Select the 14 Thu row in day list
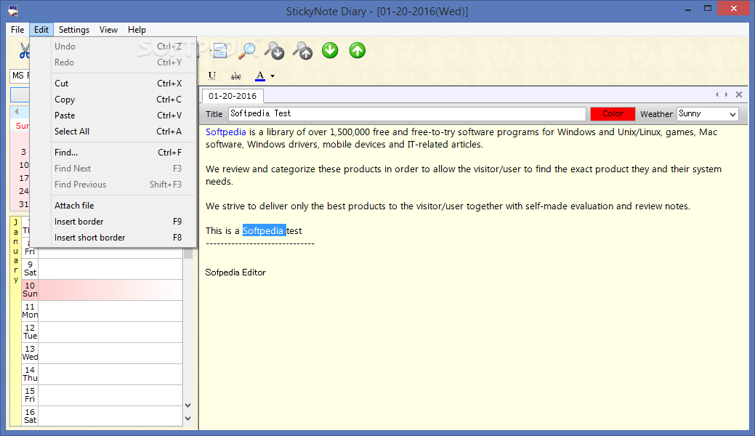Screen dimensions: 755x436 [x=102, y=374]
